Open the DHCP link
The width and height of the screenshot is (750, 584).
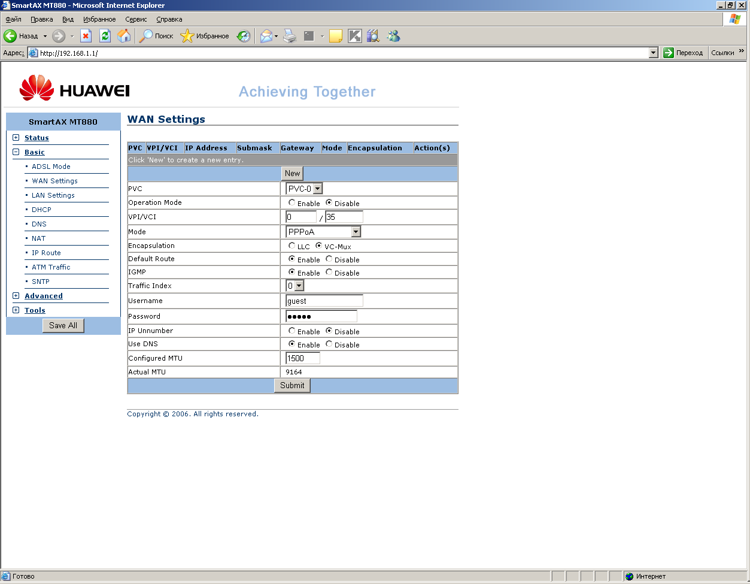point(41,210)
